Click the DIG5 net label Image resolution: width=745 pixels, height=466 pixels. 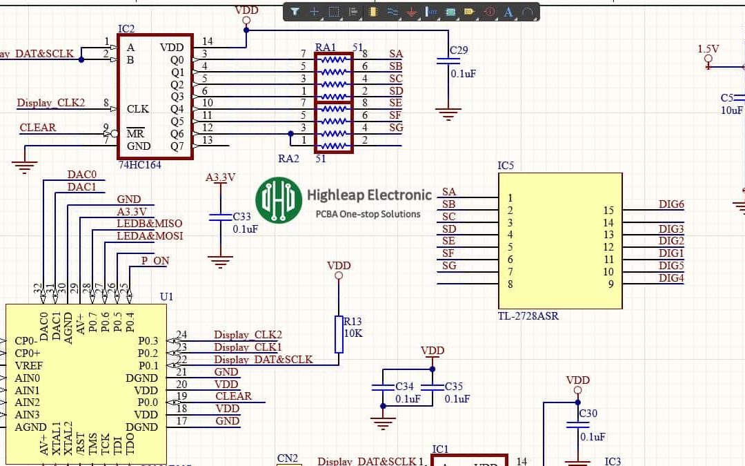[x=671, y=266]
